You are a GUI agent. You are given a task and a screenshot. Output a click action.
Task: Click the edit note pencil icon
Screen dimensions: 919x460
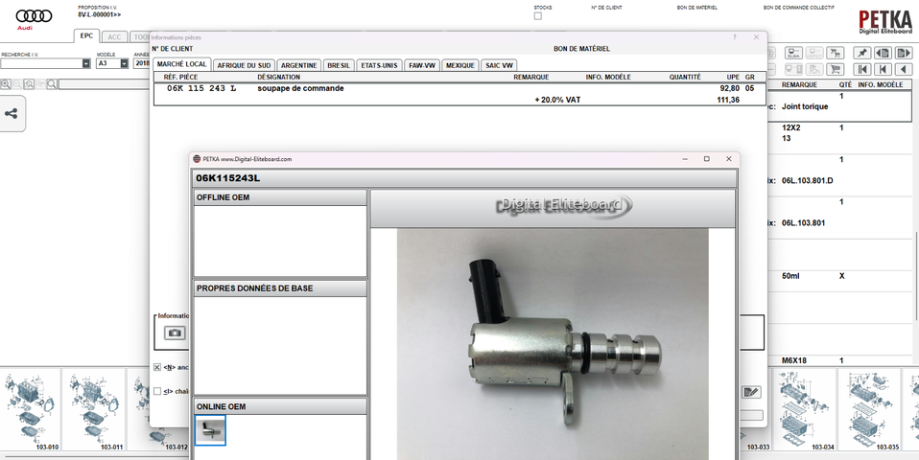click(751, 391)
